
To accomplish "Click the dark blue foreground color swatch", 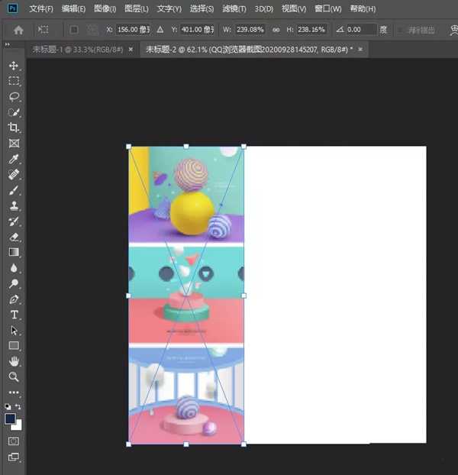I will (11, 418).
